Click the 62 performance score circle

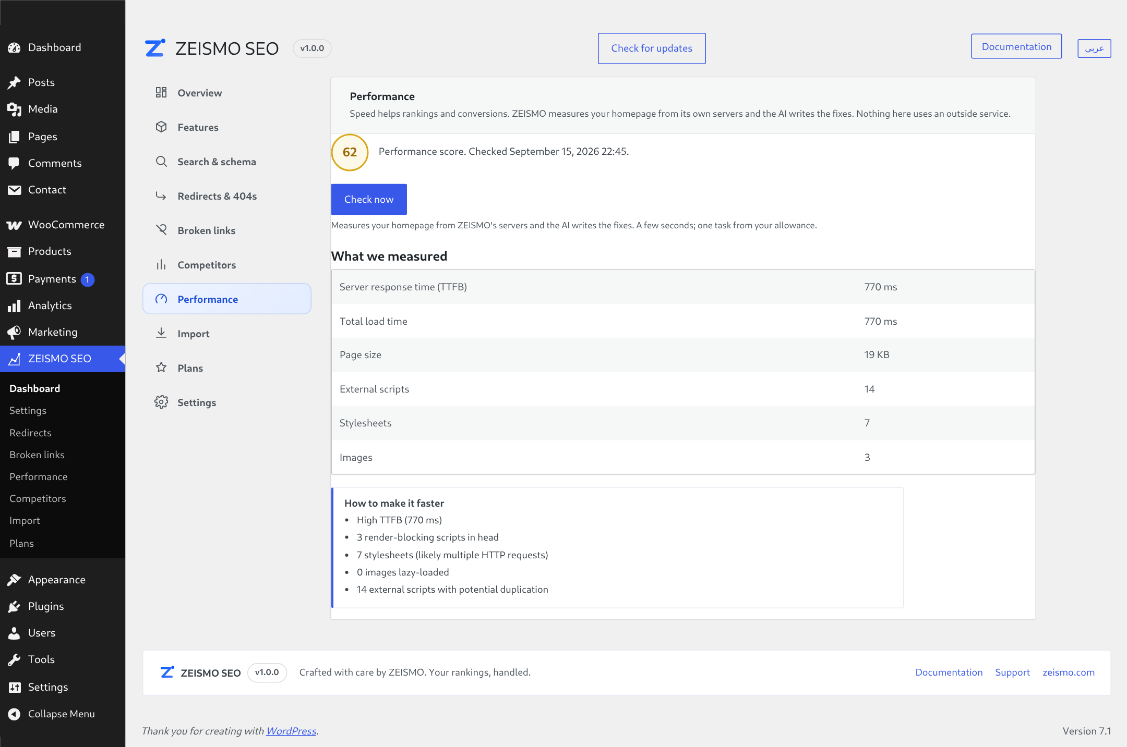350,152
